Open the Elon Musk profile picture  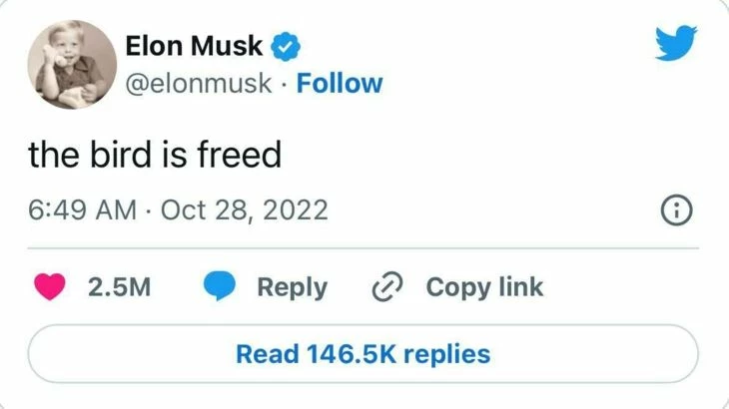coord(72,65)
